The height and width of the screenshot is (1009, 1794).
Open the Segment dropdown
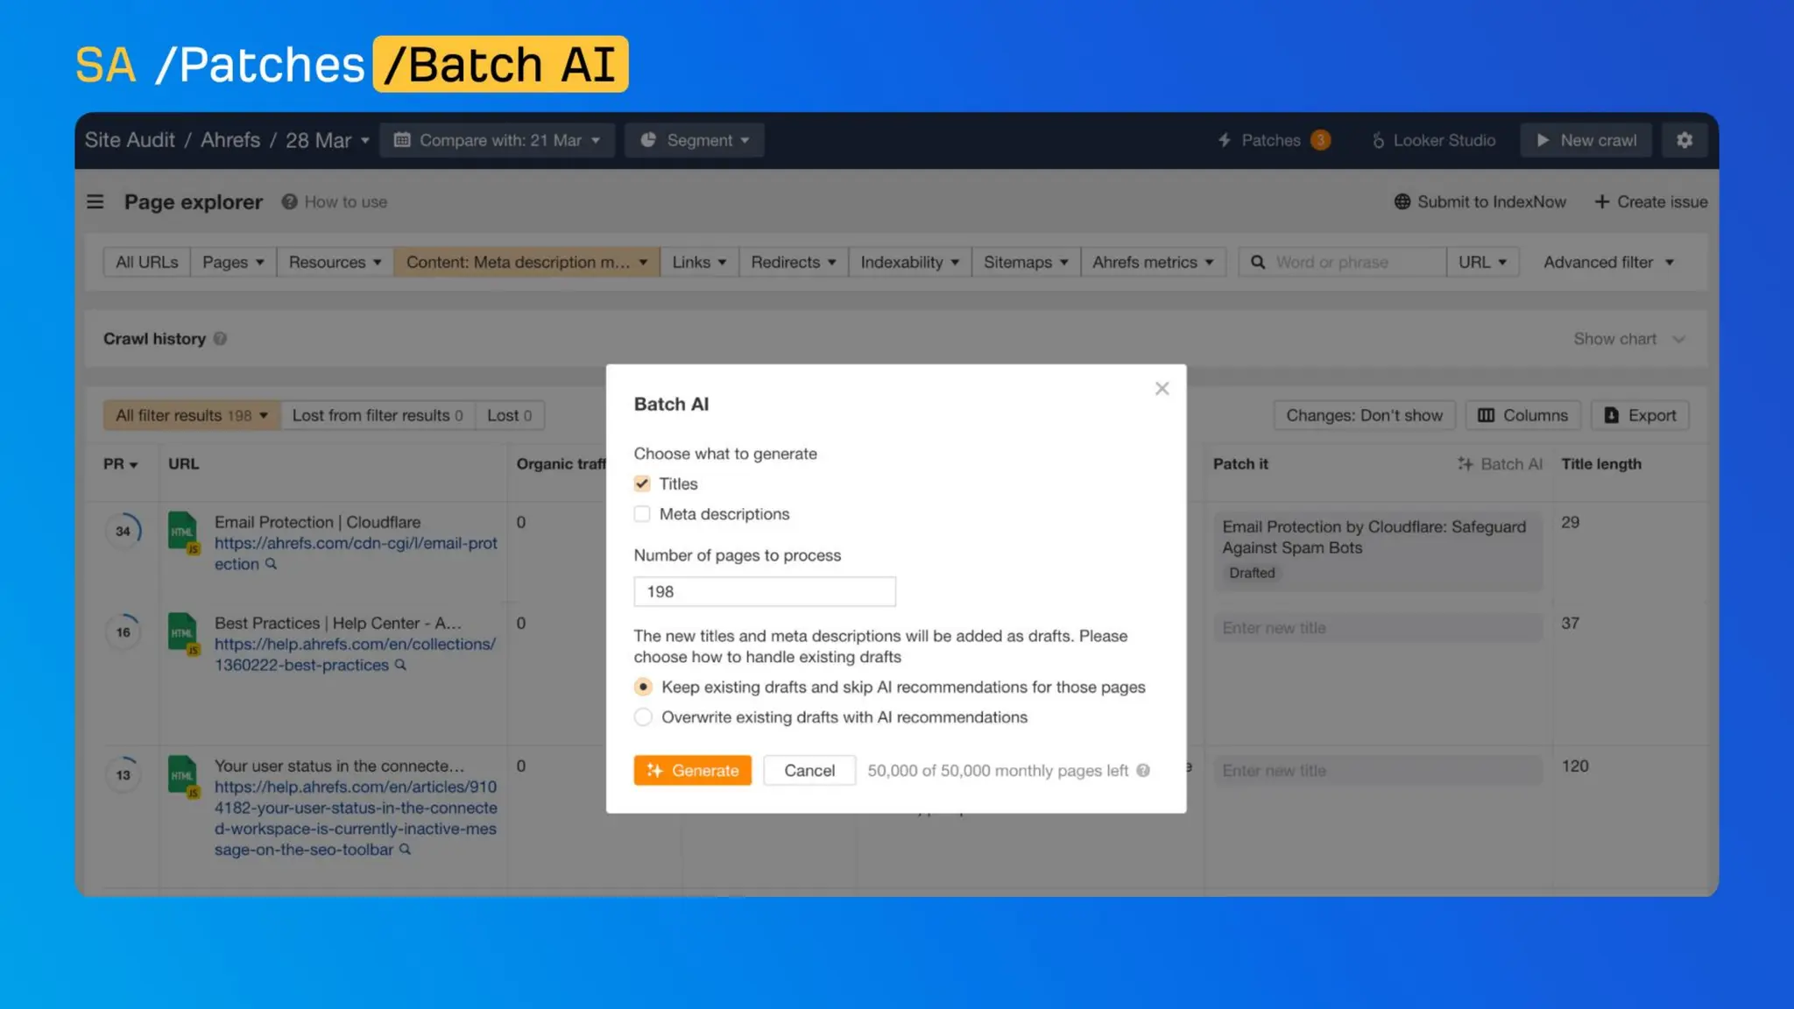pyautogui.click(x=695, y=140)
